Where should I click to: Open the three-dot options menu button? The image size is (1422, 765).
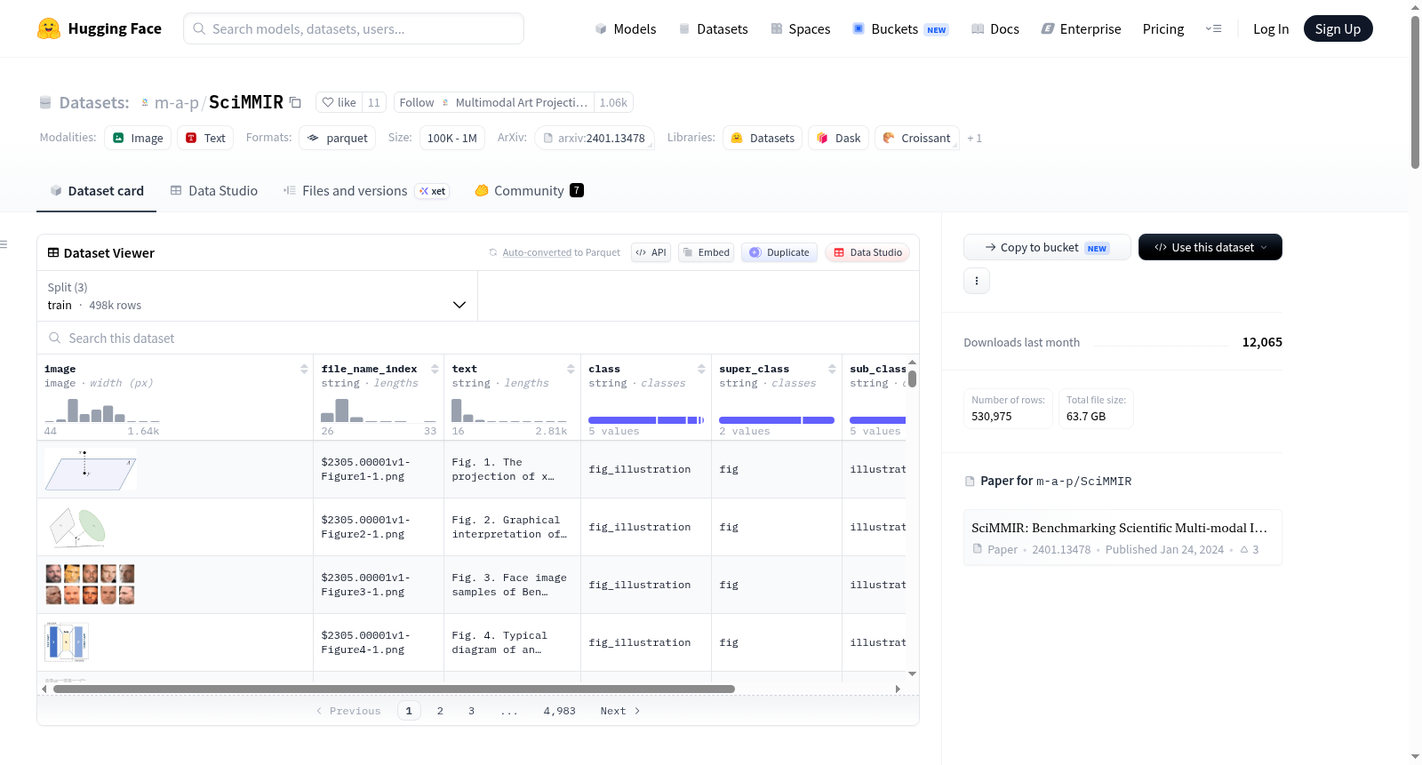[977, 281]
